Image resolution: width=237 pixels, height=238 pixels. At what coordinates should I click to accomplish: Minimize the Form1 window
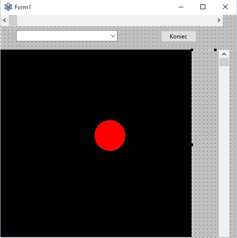click(x=181, y=7)
